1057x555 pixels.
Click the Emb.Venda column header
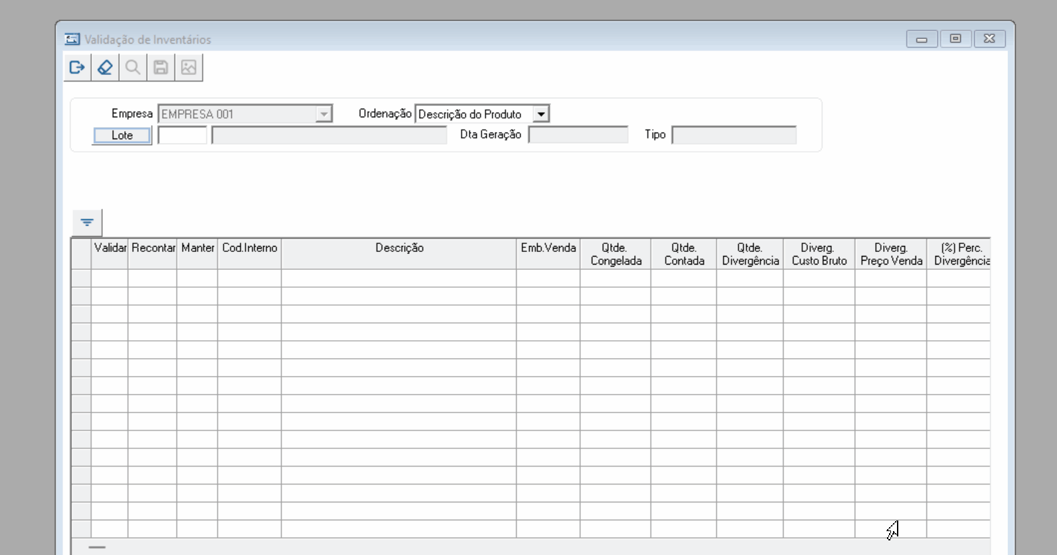pos(548,254)
